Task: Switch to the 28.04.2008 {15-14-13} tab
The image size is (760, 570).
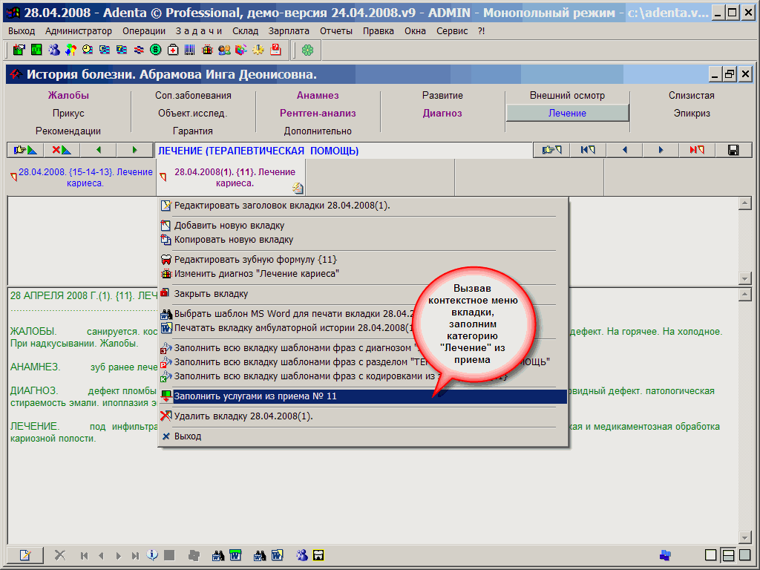Action: [x=82, y=177]
